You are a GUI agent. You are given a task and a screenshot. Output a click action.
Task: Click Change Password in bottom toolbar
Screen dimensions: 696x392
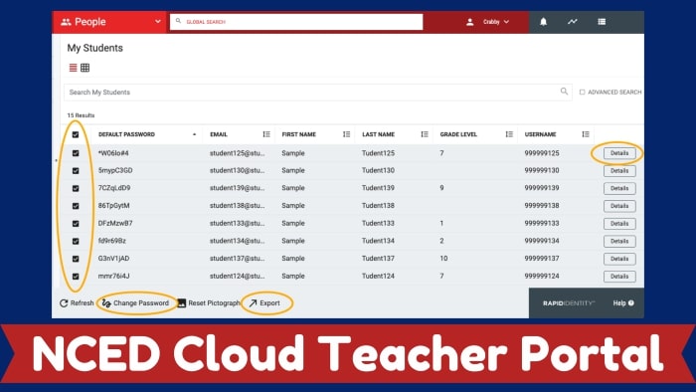click(135, 303)
